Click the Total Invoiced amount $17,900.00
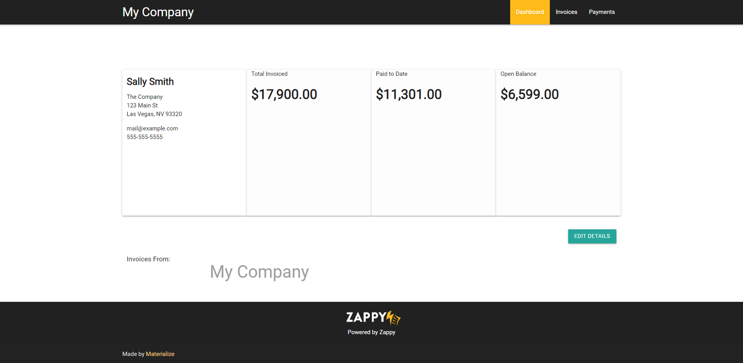Screen dimensions: 743x363 (x=284, y=94)
